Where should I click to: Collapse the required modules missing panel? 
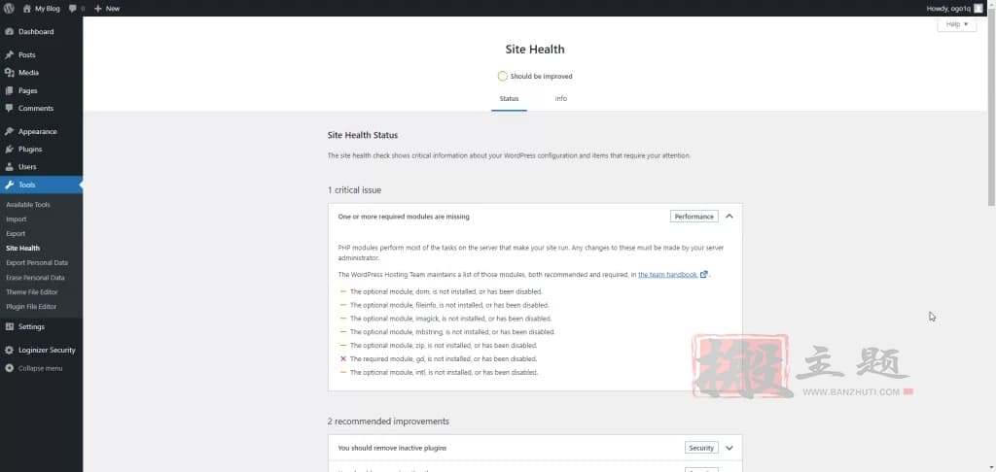729,217
